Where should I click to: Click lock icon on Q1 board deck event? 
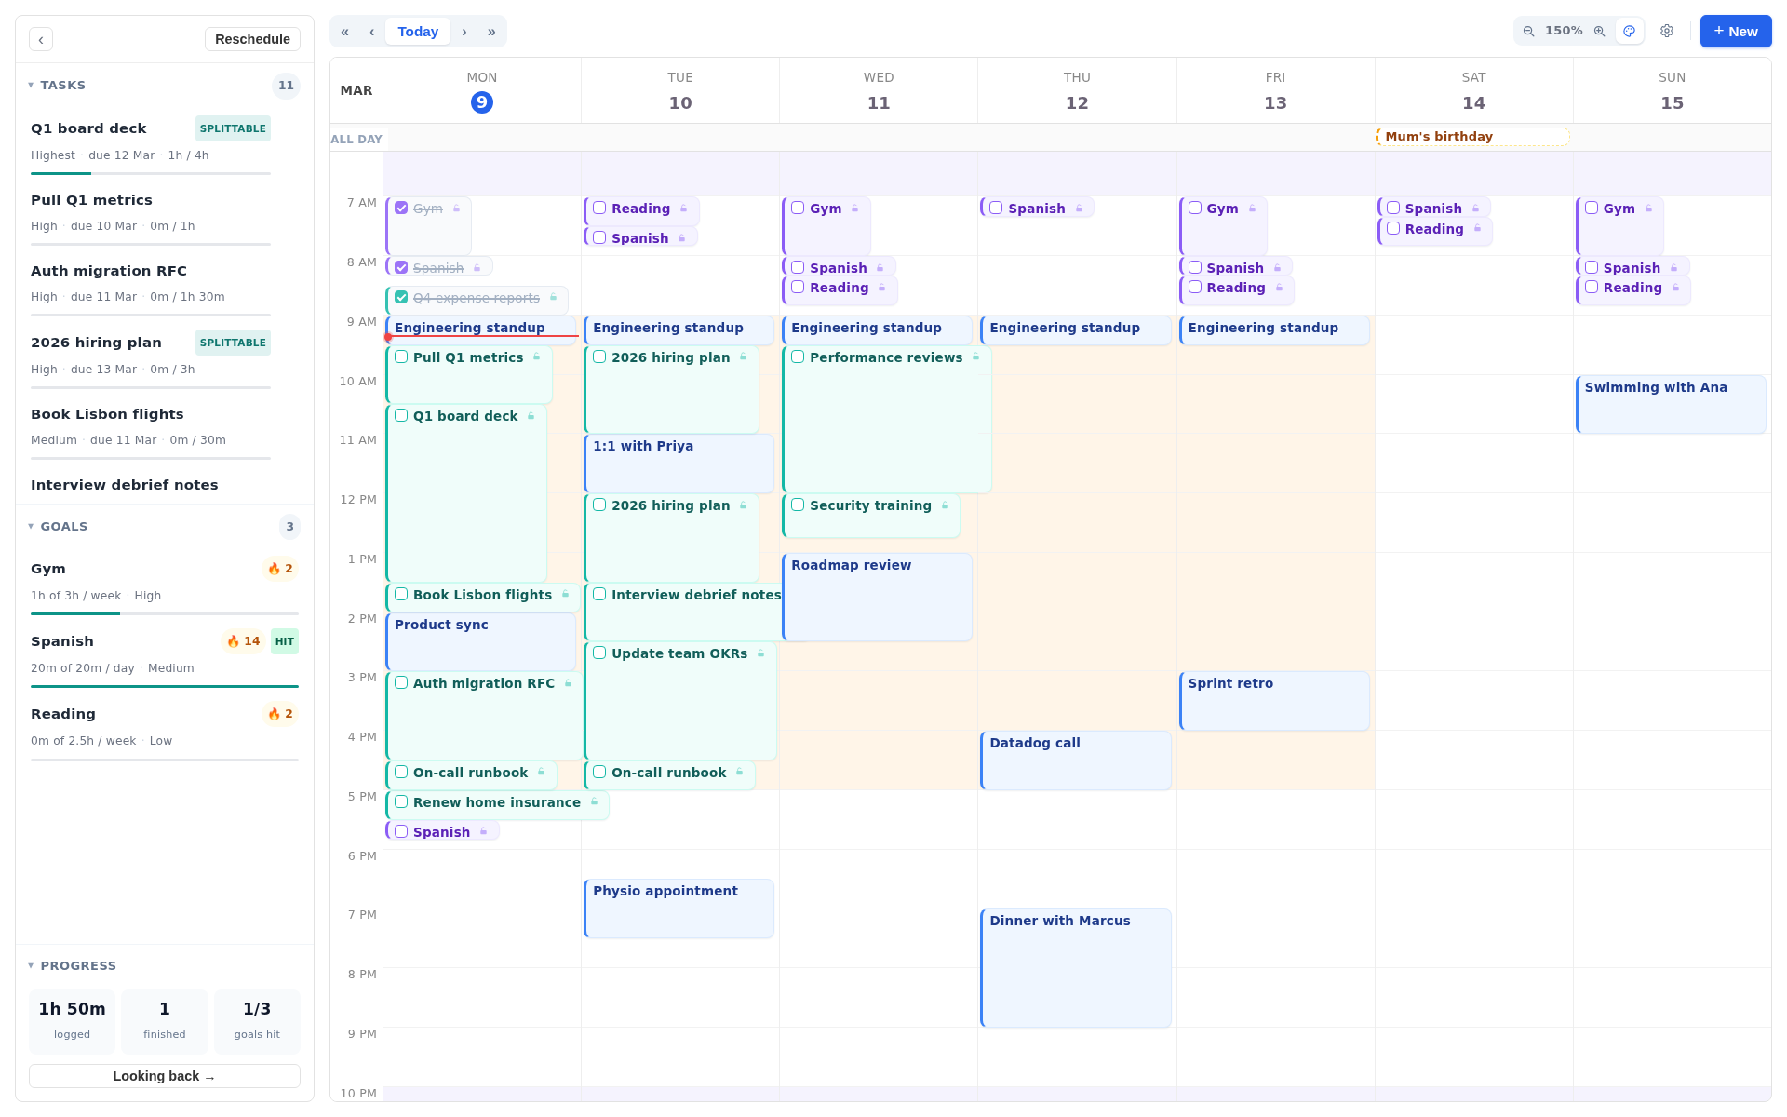[x=531, y=416]
